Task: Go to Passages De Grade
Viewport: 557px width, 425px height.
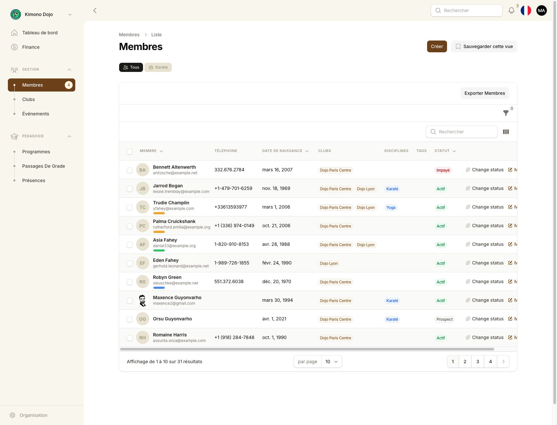Action: 44,166
